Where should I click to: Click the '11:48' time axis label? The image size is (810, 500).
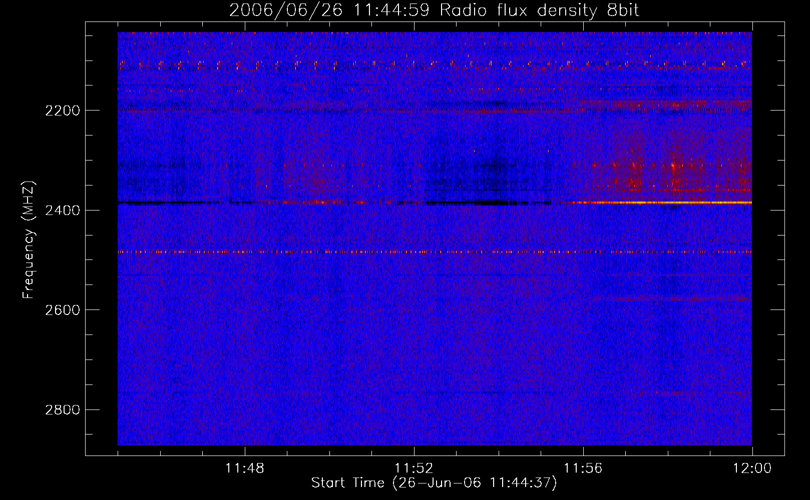click(245, 468)
